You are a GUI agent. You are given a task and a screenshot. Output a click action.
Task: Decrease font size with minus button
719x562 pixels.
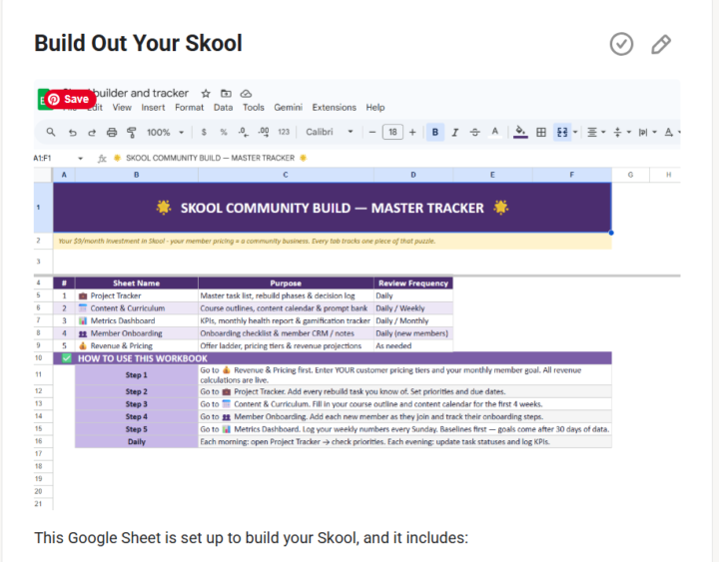point(372,133)
